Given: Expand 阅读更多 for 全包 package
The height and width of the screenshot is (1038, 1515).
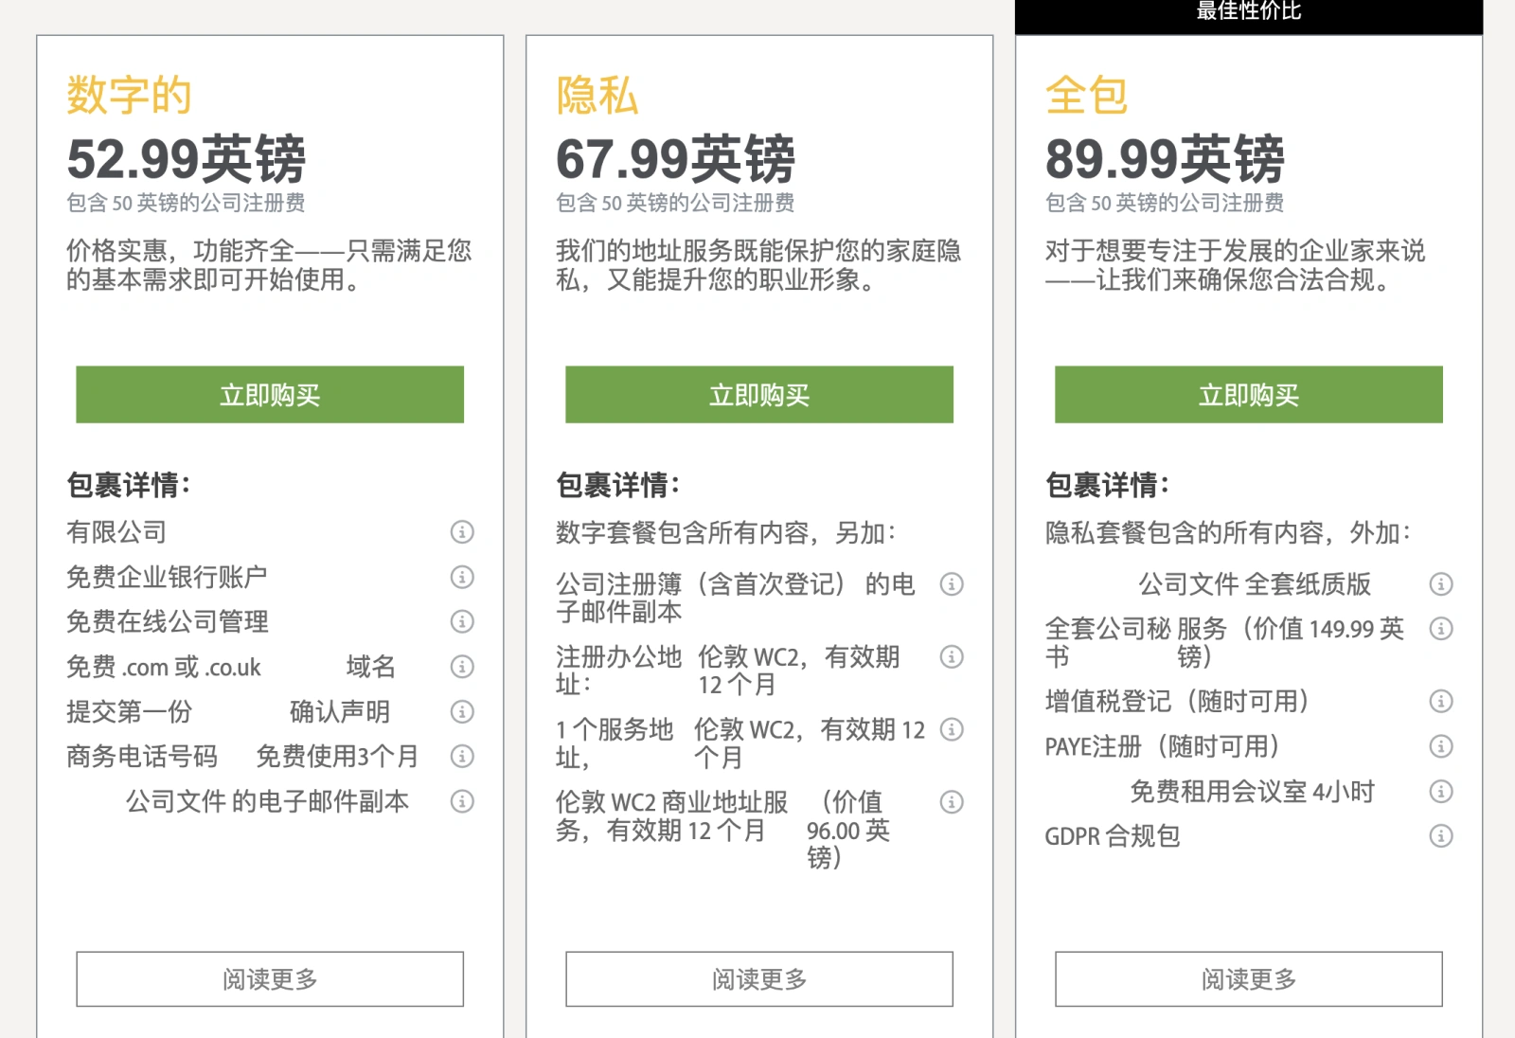Looking at the screenshot, I should [x=1249, y=979].
